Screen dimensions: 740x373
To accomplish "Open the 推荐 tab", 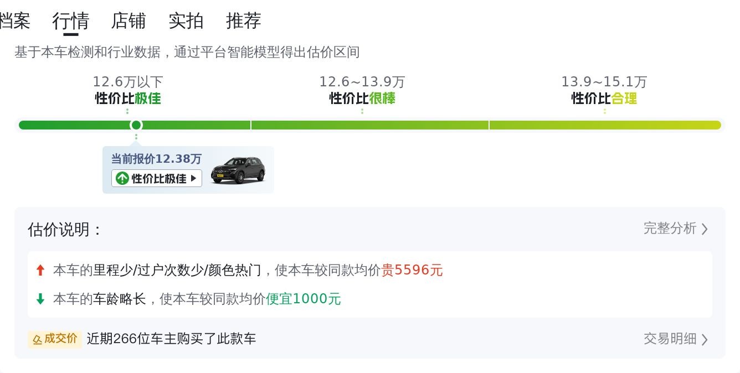I will [x=244, y=21].
